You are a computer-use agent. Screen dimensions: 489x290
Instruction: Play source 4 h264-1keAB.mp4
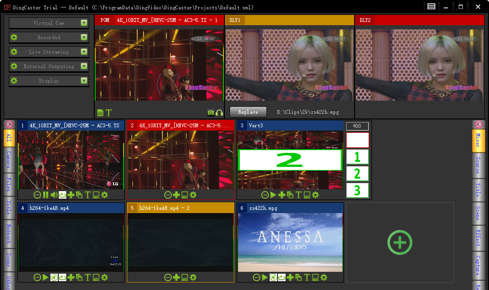[x=46, y=277]
